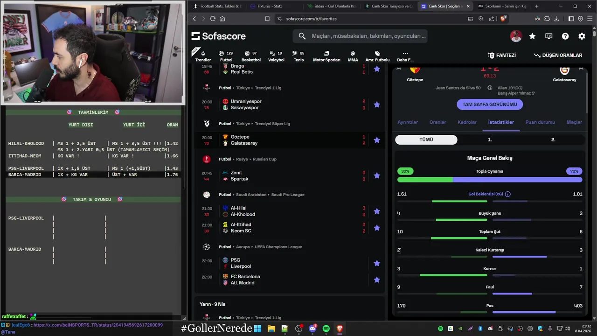Open Russian Cup league link
The height and width of the screenshot is (336, 597).
[x=264, y=159]
